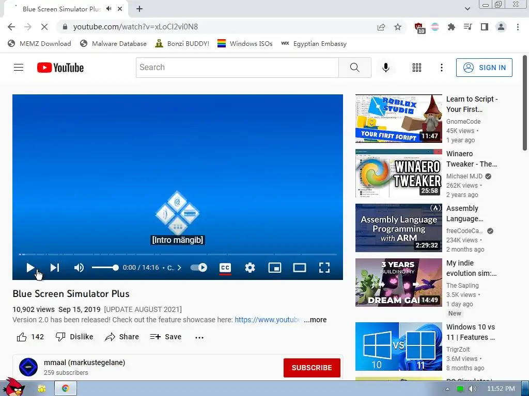529x396 pixels.
Task: Open the Extensions puzzle piece menu
Action: pos(451,27)
